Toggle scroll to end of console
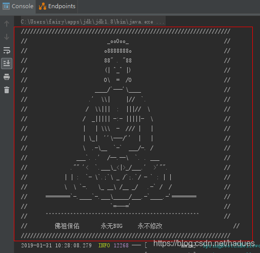The height and width of the screenshot is (253, 260). tap(7, 64)
